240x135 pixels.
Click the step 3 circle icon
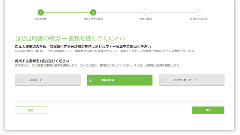pyautogui.click(x=146, y=13)
